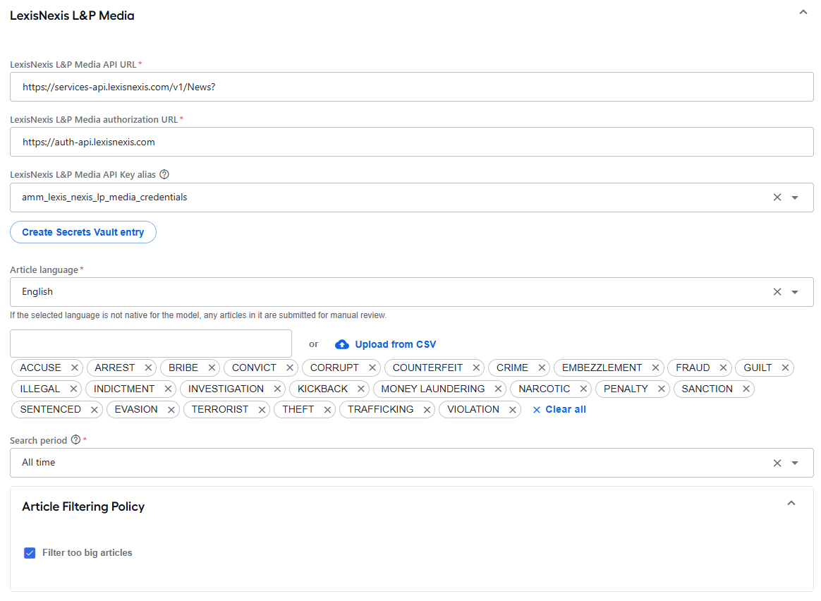This screenshot has width=821, height=601.
Task: Remove the SANCTION keyword chip
Action: tap(746, 389)
